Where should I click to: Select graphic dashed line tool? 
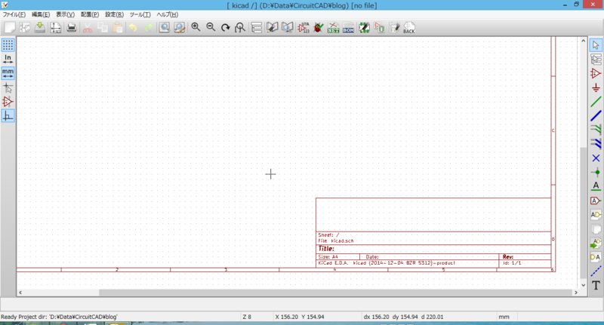(596, 271)
